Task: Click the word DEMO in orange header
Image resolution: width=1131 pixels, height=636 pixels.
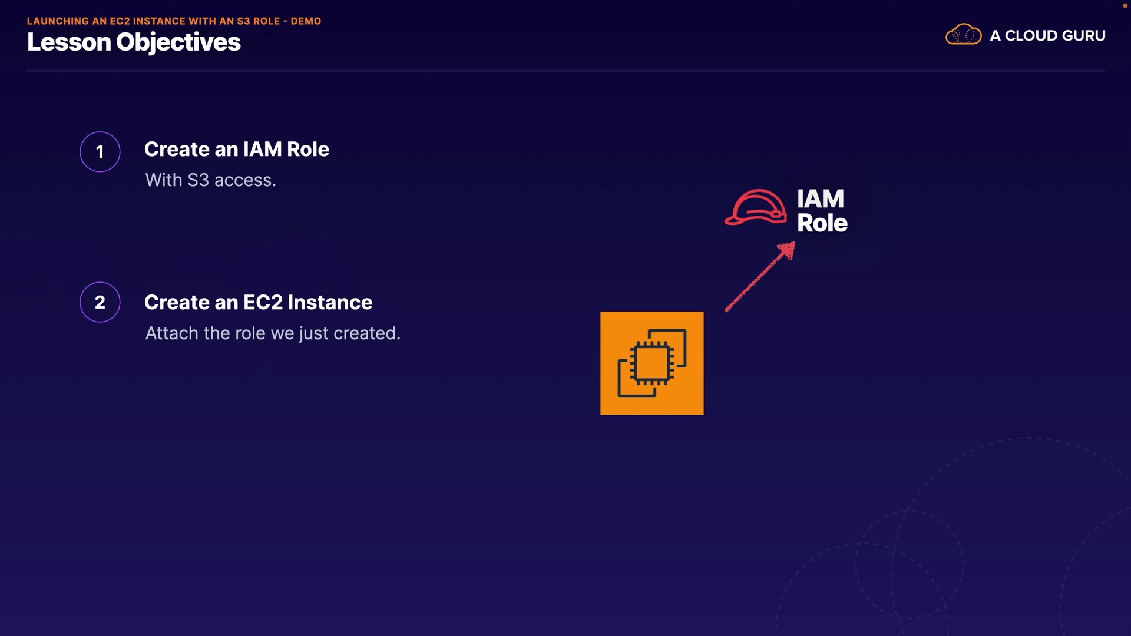Action: (306, 21)
